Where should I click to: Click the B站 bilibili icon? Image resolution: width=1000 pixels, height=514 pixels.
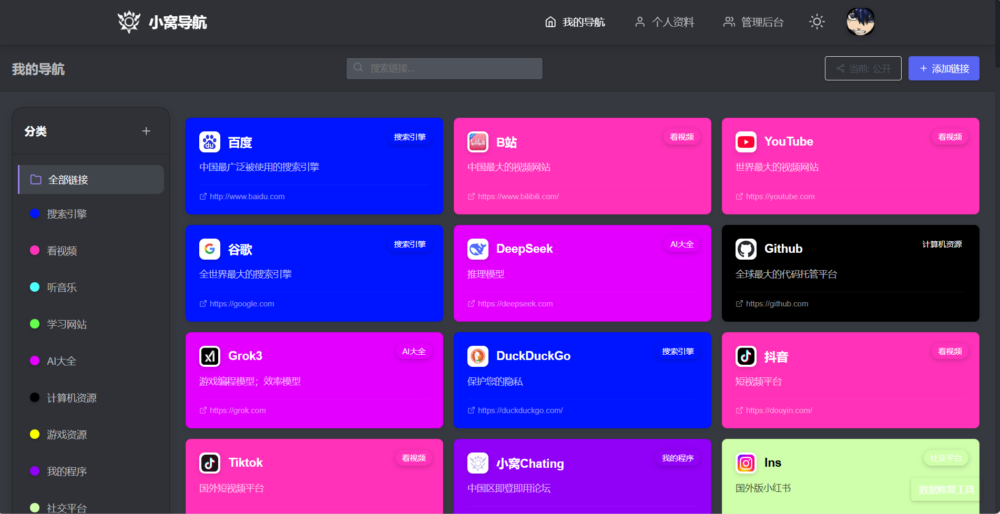pos(478,142)
